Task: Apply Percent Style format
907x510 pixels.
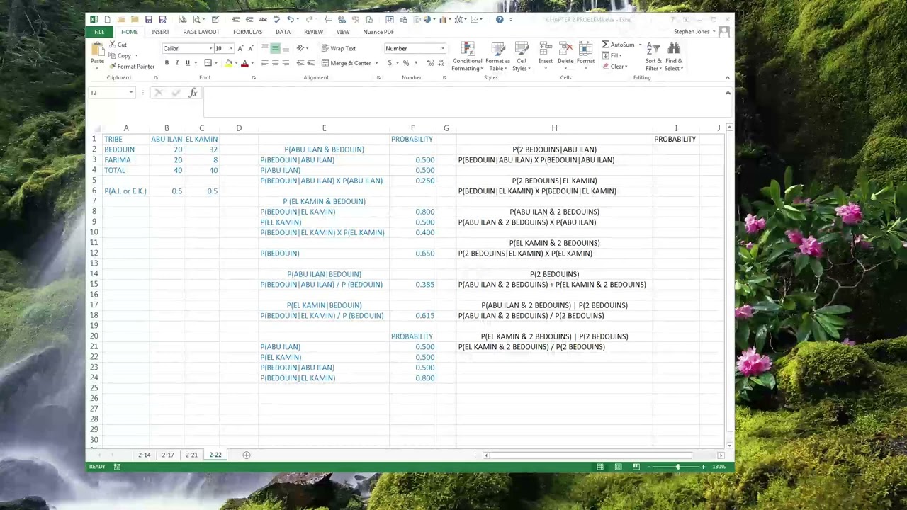Action: pyautogui.click(x=406, y=63)
